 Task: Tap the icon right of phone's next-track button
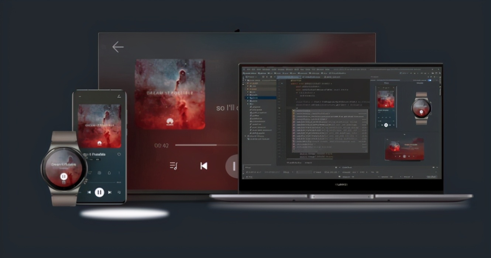(x=119, y=192)
